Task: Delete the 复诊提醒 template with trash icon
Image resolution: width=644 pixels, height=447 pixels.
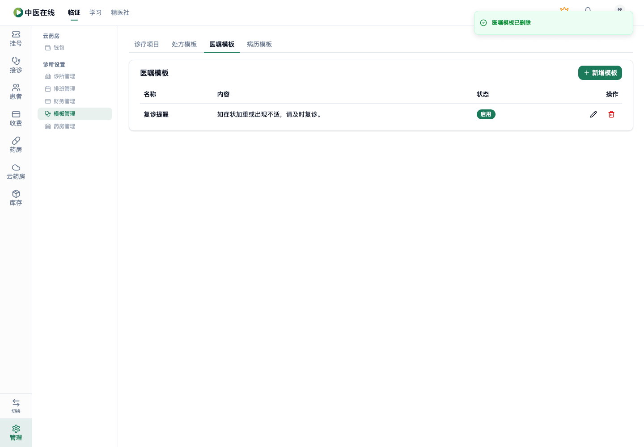Action: (x=611, y=114)
